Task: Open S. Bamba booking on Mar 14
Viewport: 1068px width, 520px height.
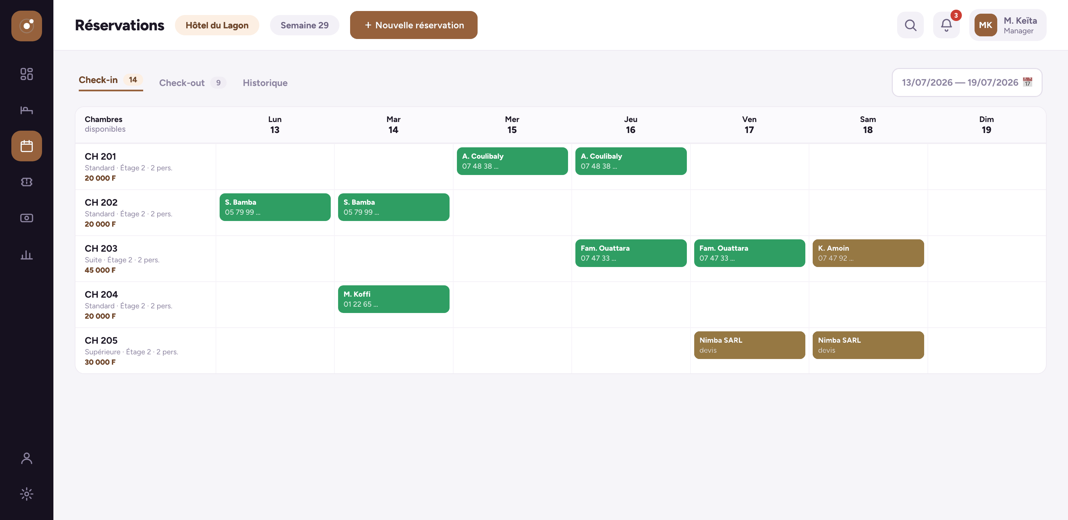Action: pos(393,207)
